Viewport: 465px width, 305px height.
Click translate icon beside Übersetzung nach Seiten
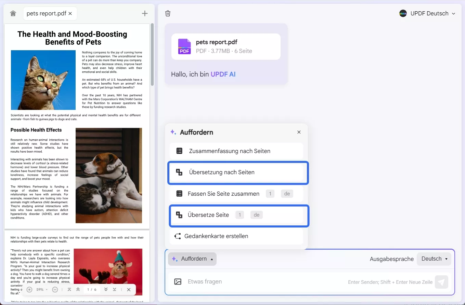point(179,172)
